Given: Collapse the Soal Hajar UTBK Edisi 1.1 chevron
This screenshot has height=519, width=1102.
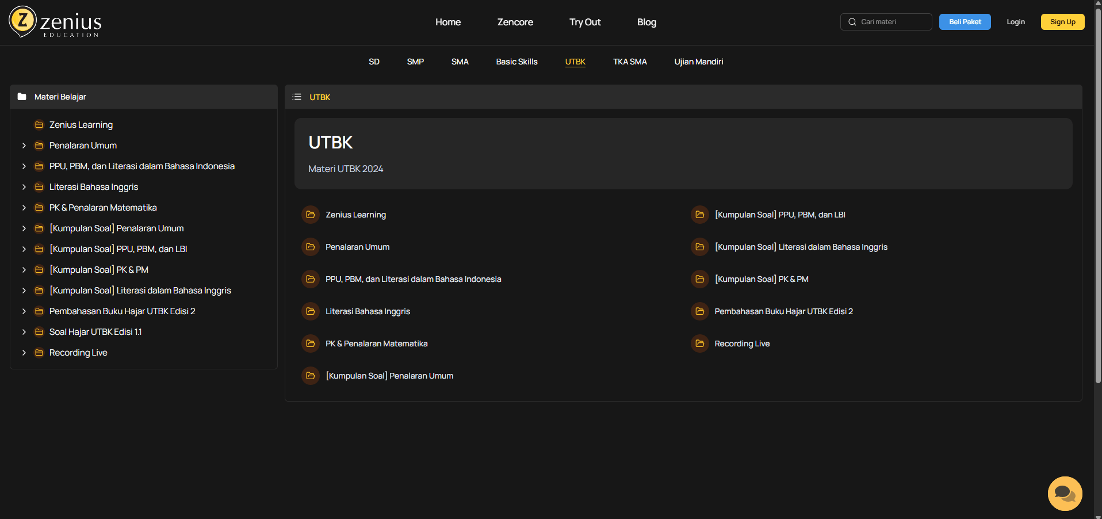Looking at the screenshot, I should click(24, 332).
